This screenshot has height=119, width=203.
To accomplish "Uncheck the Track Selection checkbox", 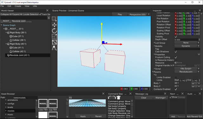I will 40,14.
